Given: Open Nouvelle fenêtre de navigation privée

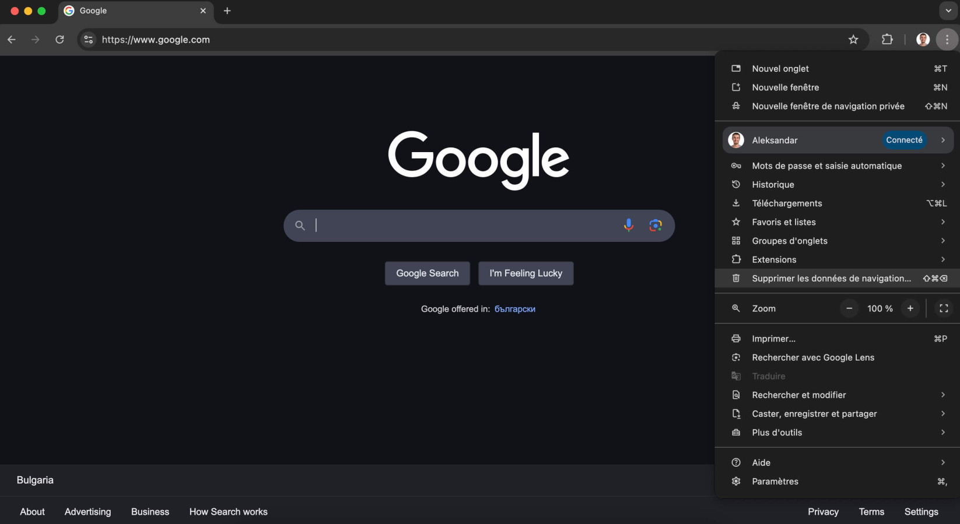Looking at the screenshot, I should [x=838, y=106].
